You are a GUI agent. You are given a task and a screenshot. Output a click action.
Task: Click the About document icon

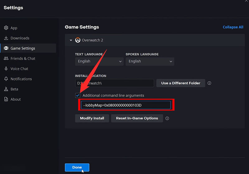pos(6,99)
